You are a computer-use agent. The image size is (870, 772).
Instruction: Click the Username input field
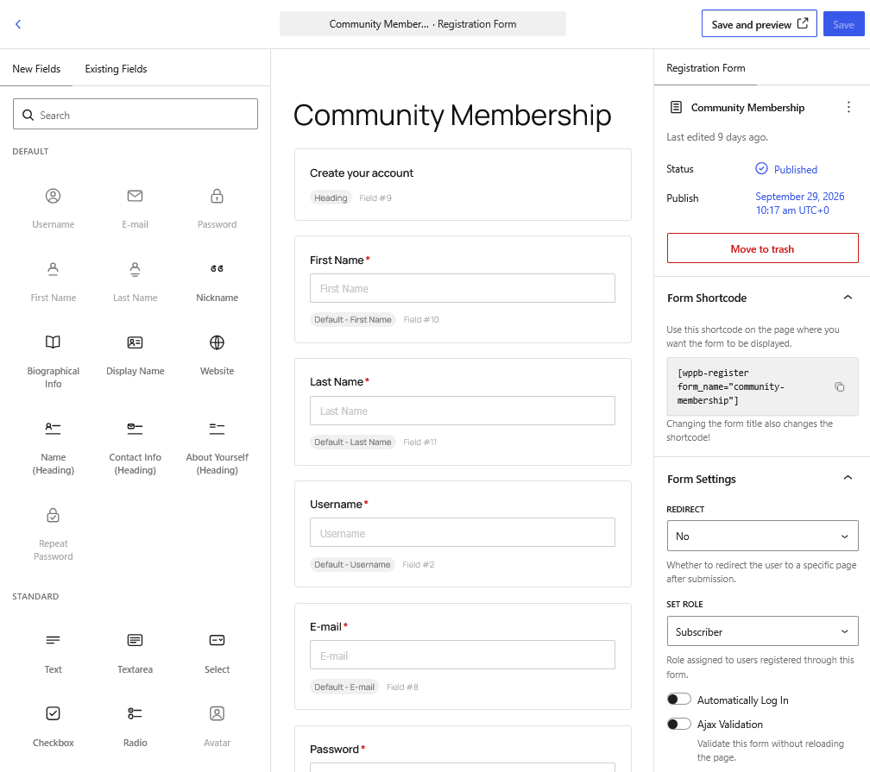463,532
